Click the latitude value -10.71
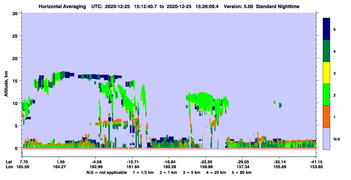 (132, 162)
